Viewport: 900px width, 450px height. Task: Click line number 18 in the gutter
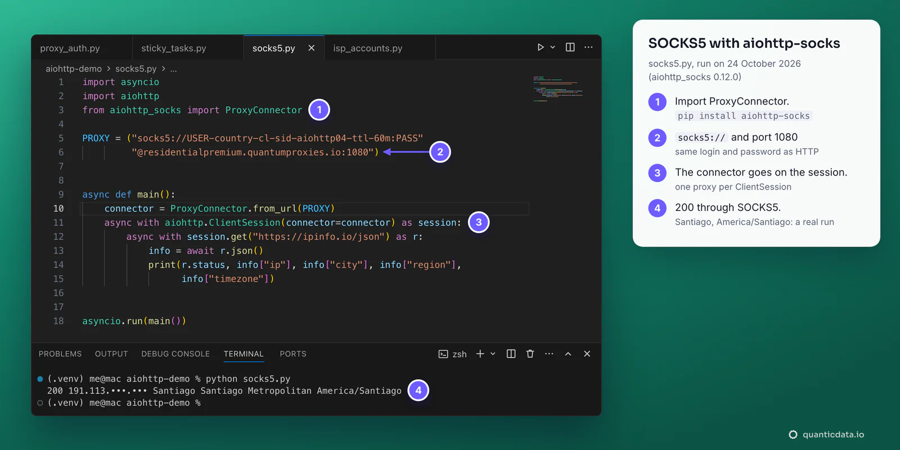(58, 321)
